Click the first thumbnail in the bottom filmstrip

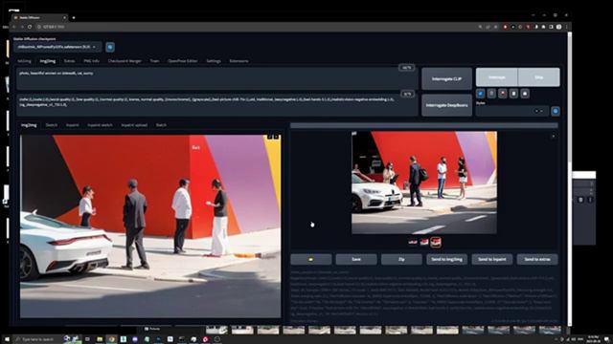coord(216,331)
